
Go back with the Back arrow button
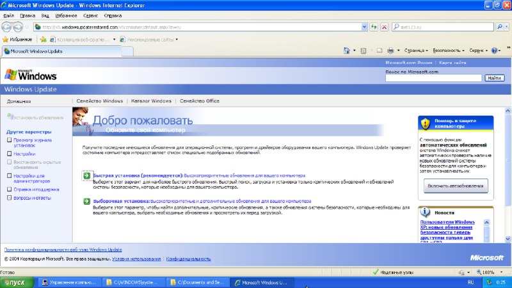6,27
